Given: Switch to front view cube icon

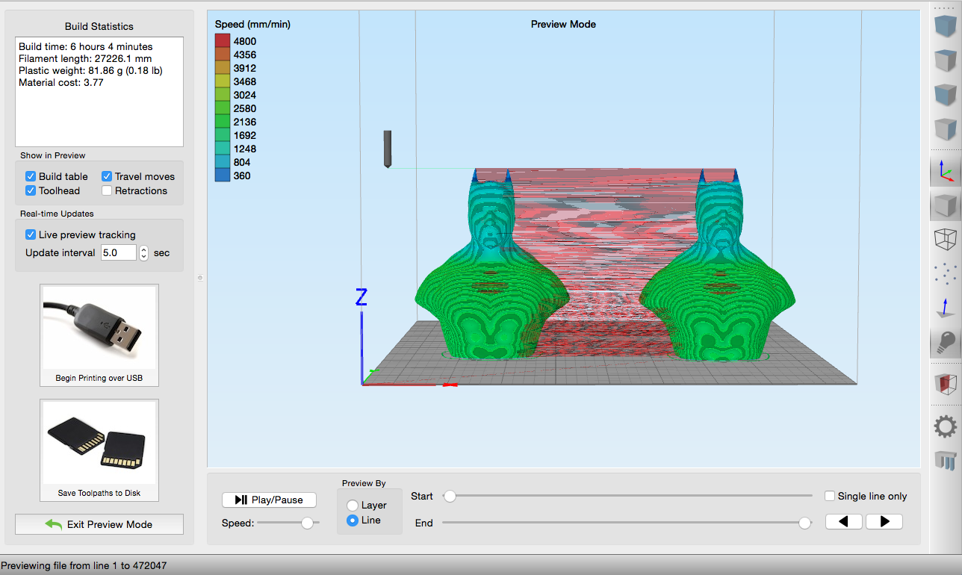Looking at the screenshot, I should pyautogui.click(x=946, y=95).
